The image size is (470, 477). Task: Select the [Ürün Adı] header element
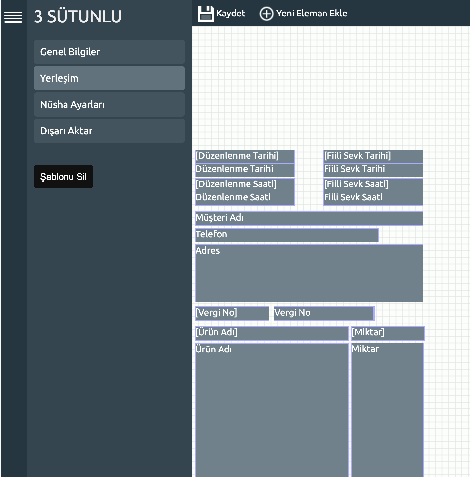272,333
